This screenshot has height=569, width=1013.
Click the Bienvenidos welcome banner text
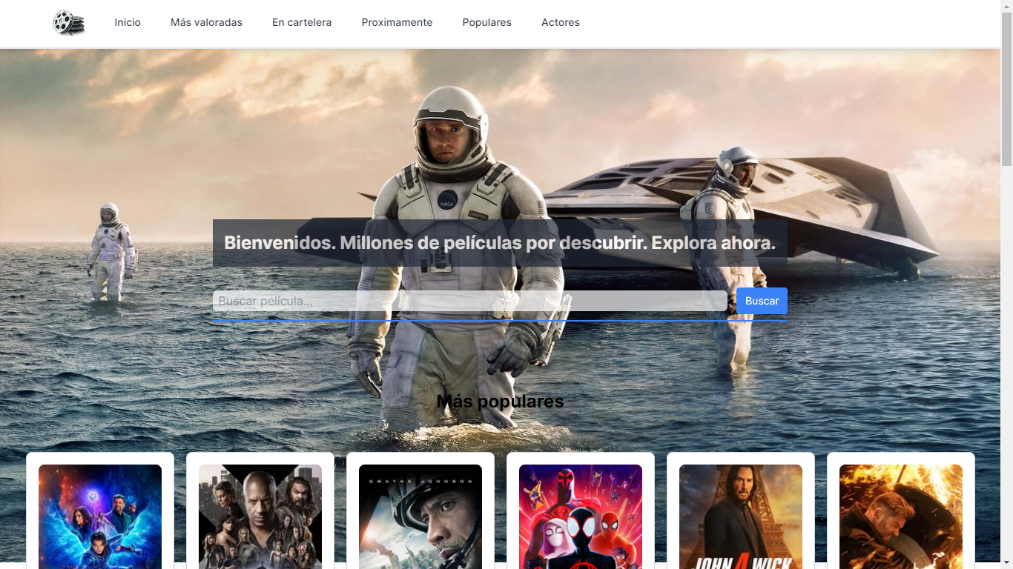click(x=500, y=243)
